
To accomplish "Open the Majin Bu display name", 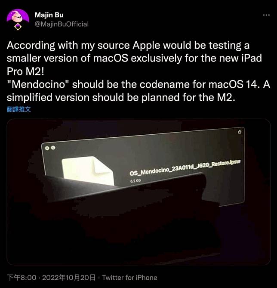I will point(49,15).
